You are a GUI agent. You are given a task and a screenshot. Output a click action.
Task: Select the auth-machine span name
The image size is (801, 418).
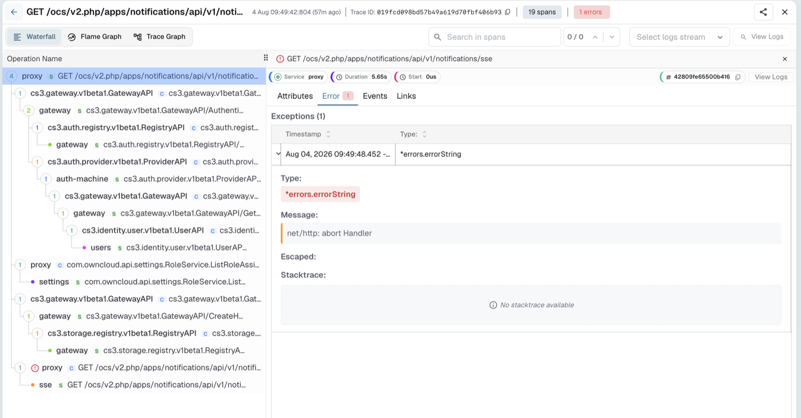click(x=82, y=179)
